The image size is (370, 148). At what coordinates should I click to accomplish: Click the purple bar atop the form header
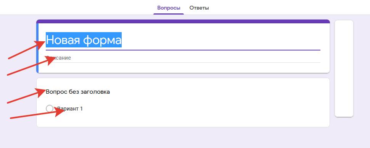coord(183,21)
